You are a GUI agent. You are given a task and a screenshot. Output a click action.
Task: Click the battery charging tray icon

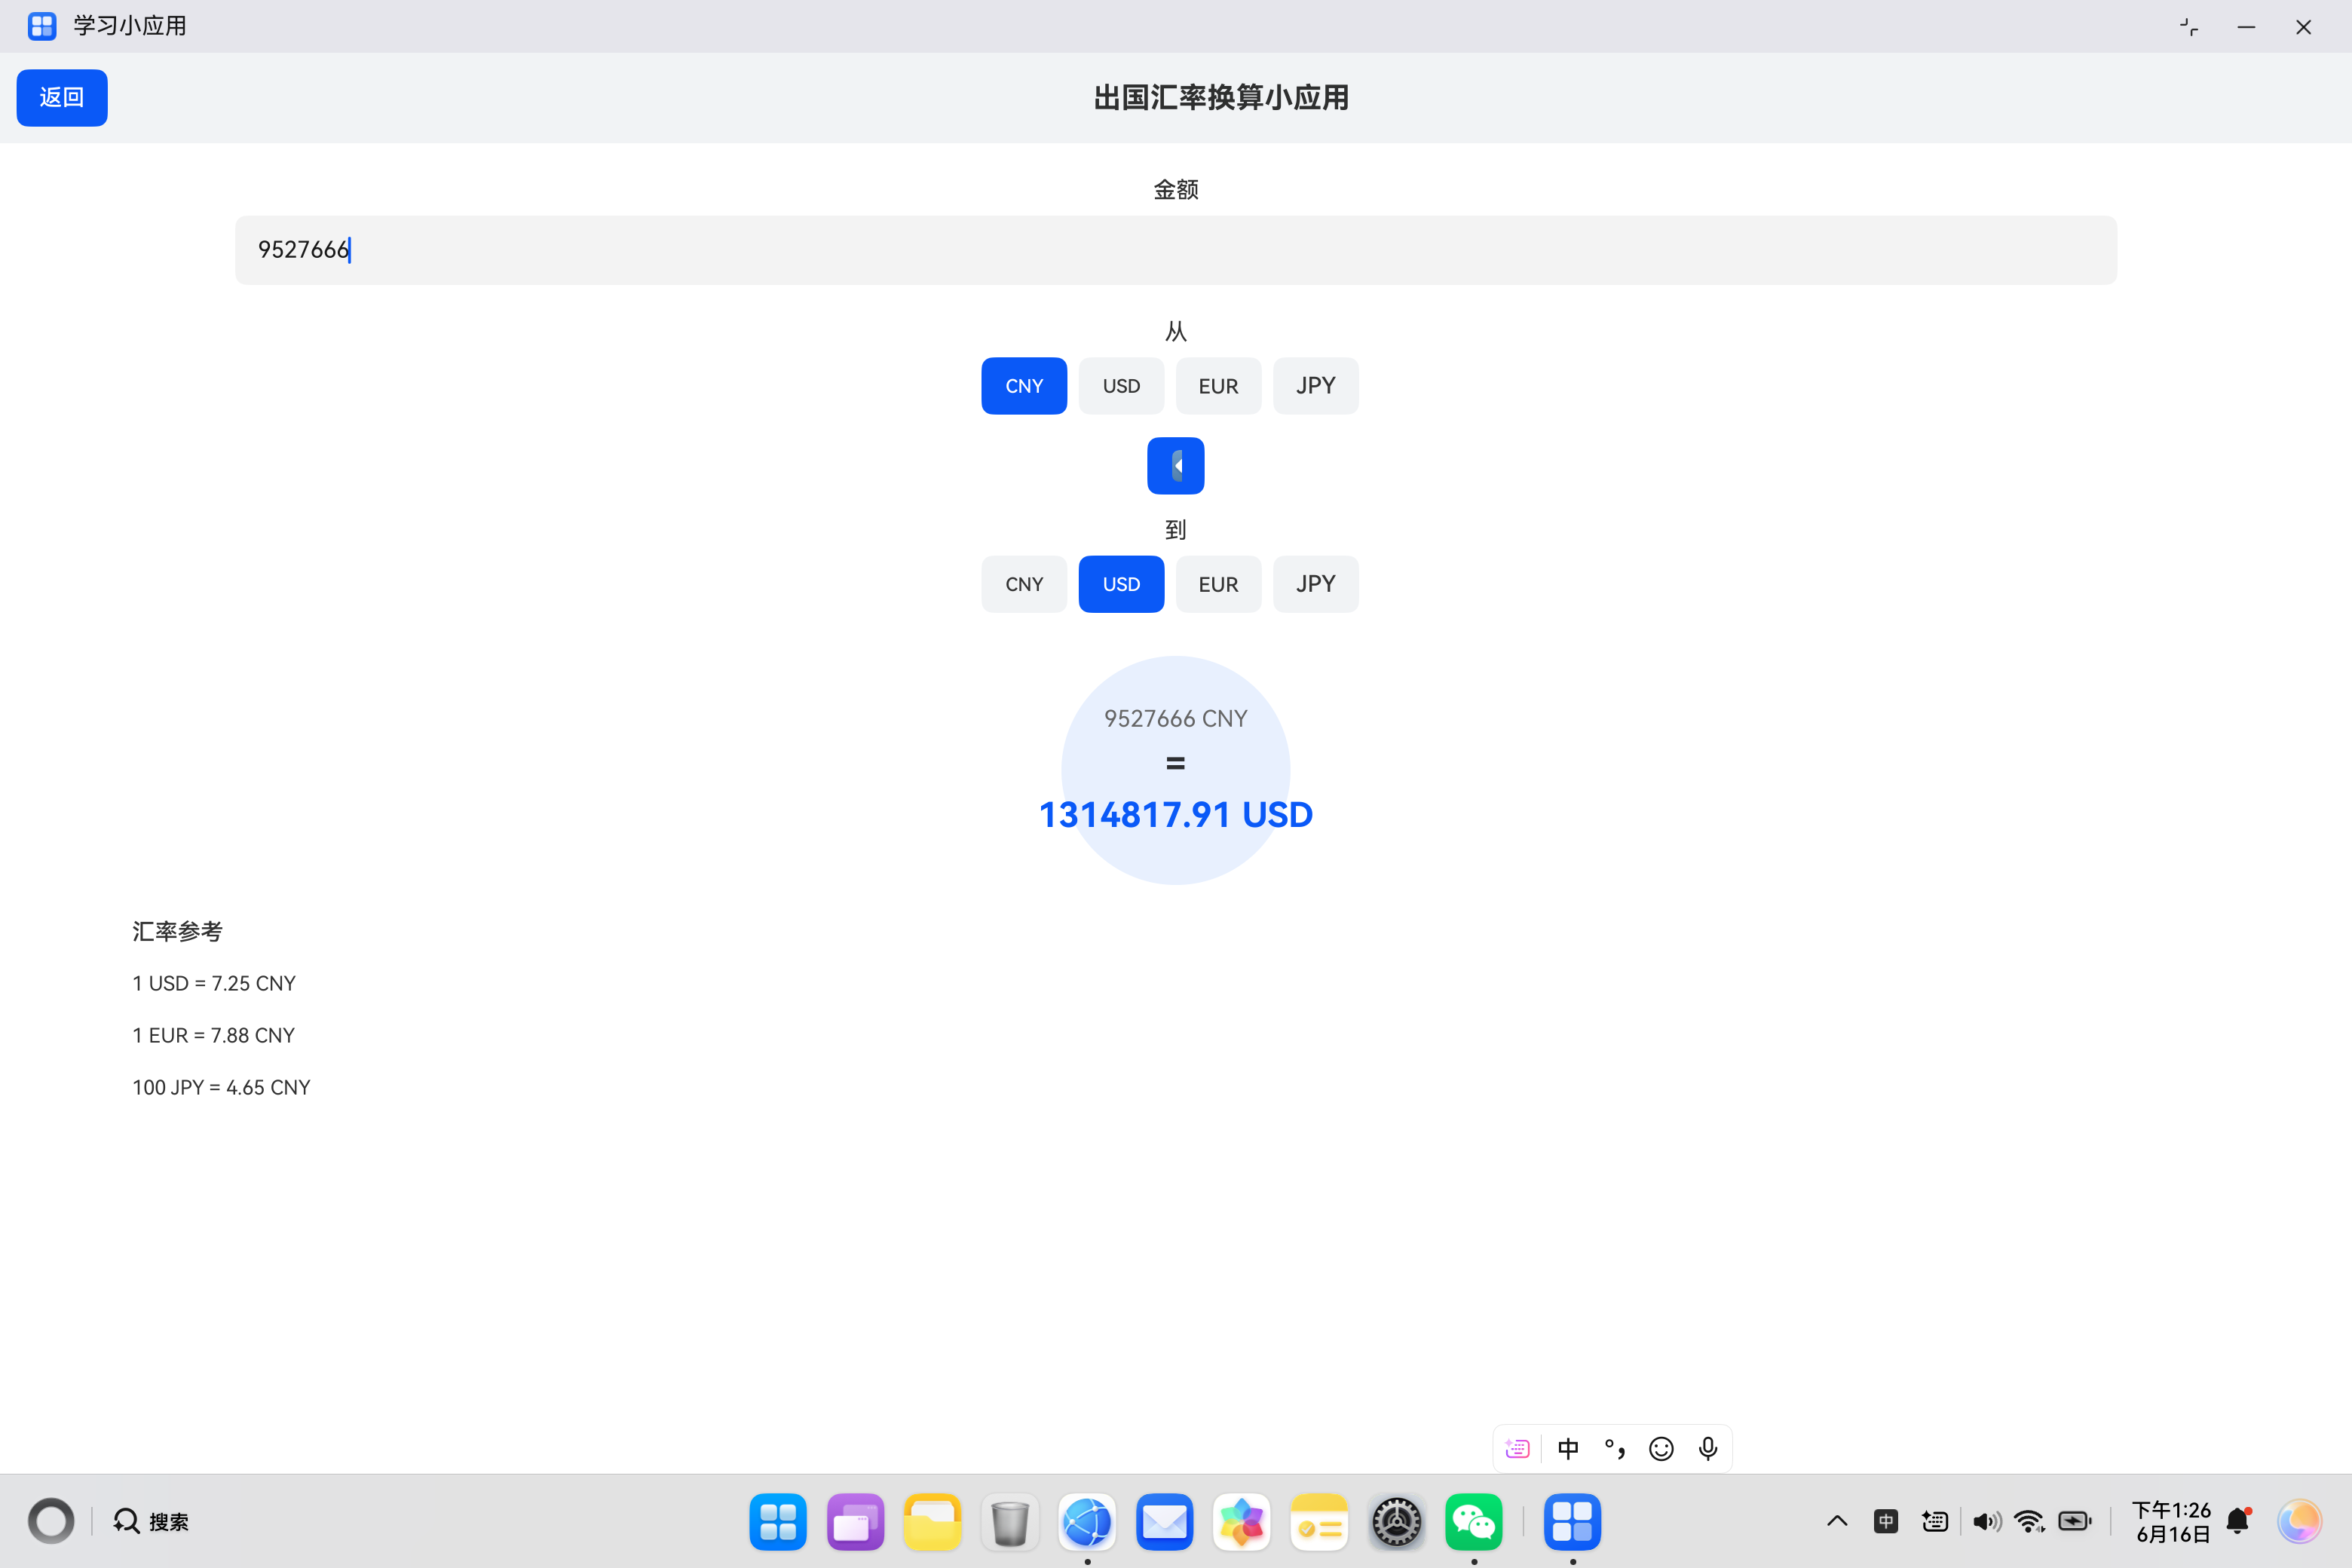coord(2075,1521)
